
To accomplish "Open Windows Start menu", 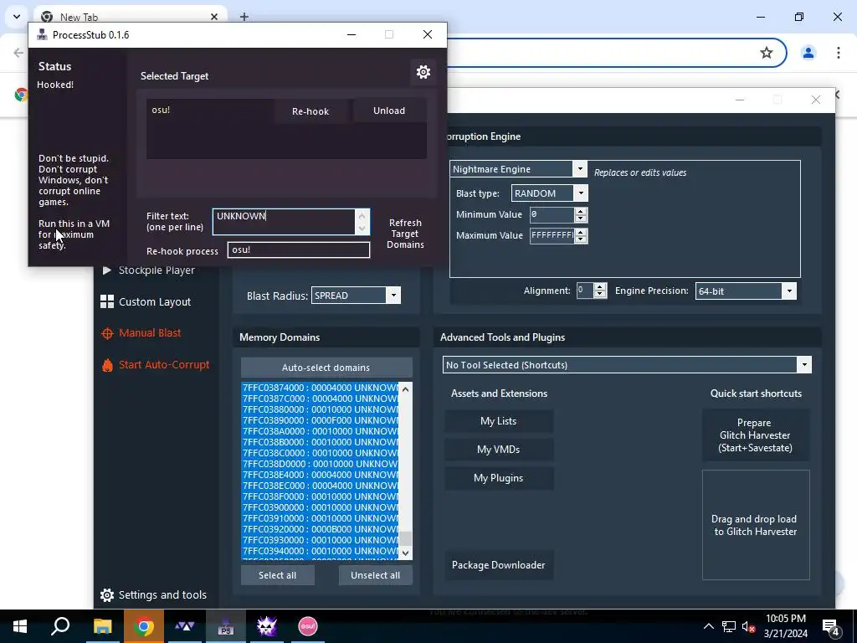I will [x=20, y=626].
